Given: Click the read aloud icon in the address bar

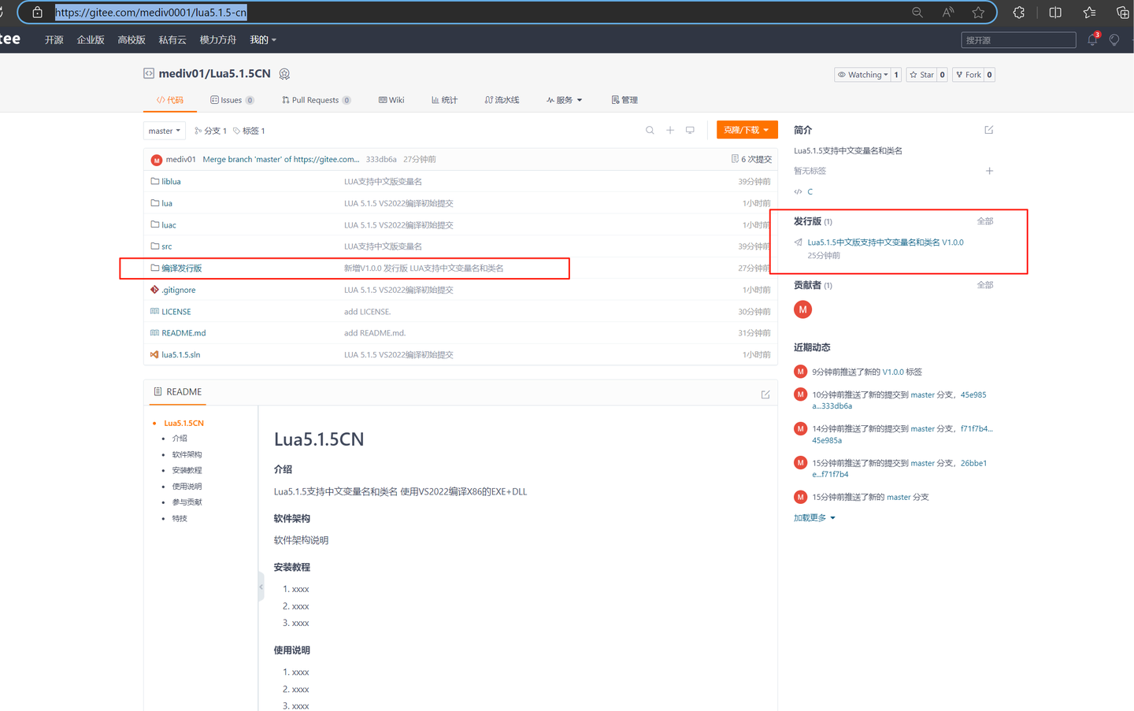Looking at the screenshot, I should click(947, 12).
